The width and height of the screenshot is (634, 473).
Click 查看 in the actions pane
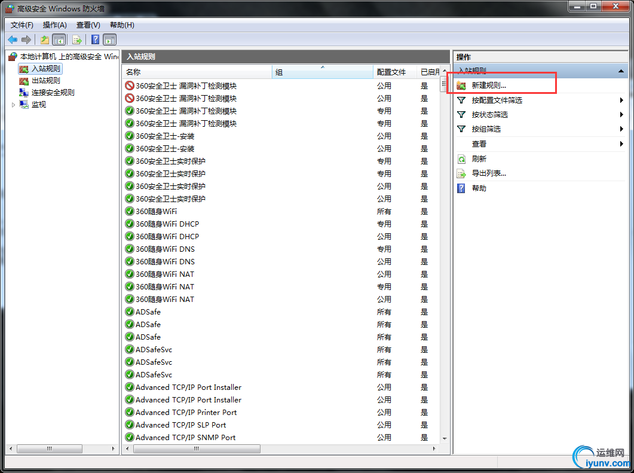(x=479, y=144)
